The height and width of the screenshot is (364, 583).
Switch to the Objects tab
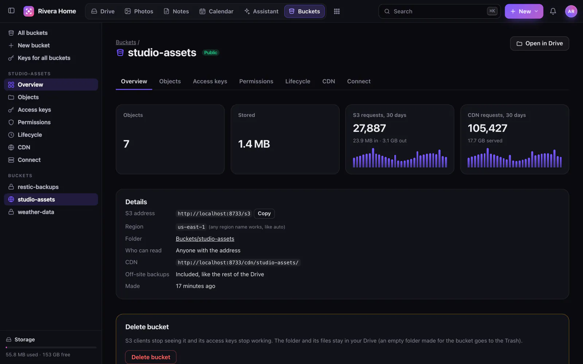pyautogui.click(x=170, y=81)
